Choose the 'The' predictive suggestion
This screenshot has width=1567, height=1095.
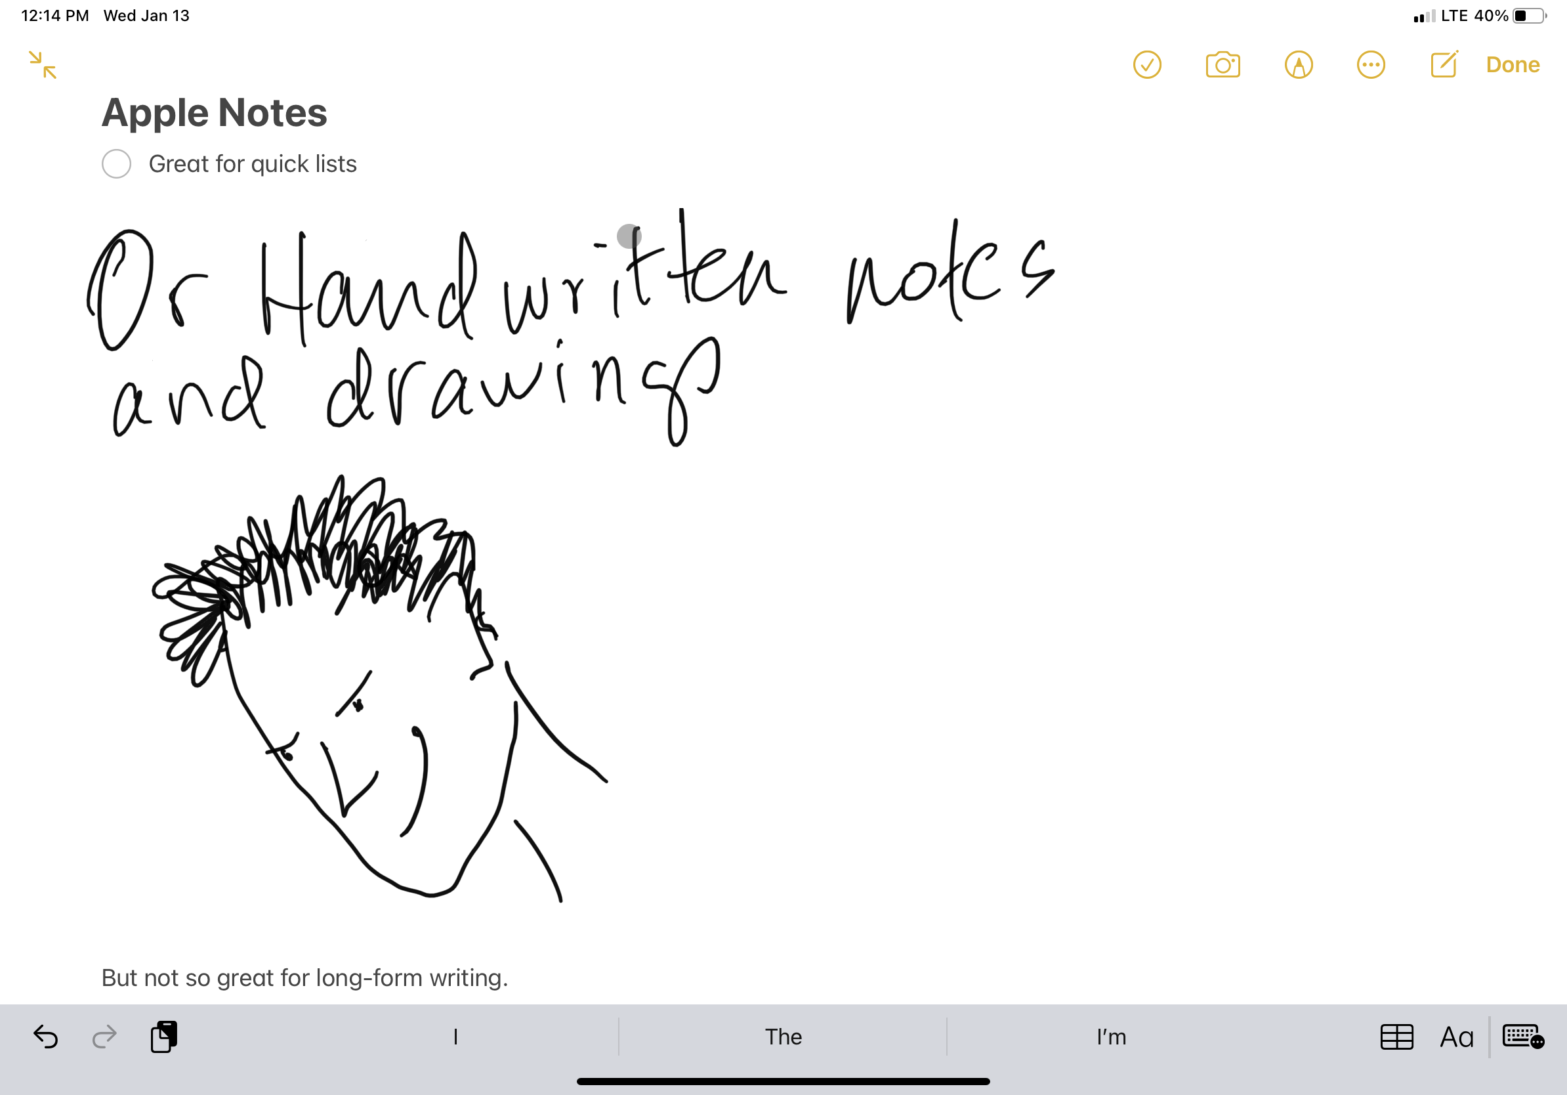[783, 1037]
